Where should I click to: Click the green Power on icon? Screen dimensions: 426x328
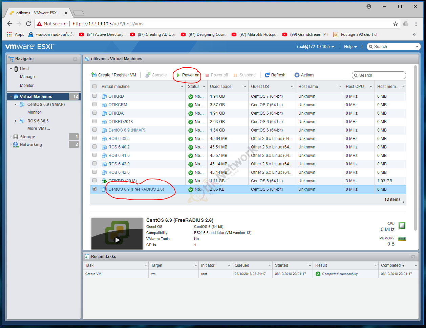click(x=178, y=75)
